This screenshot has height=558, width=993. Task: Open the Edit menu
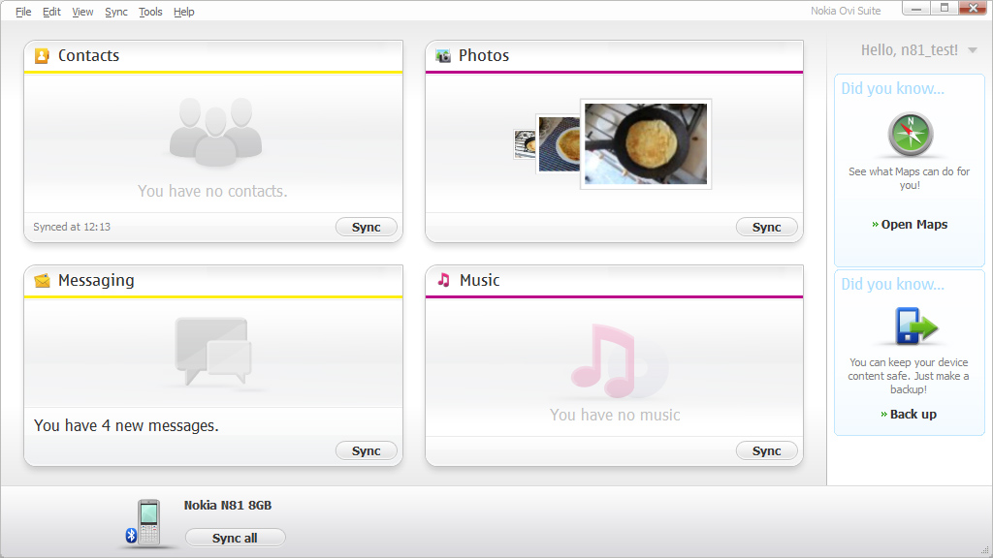click(52, 12)
